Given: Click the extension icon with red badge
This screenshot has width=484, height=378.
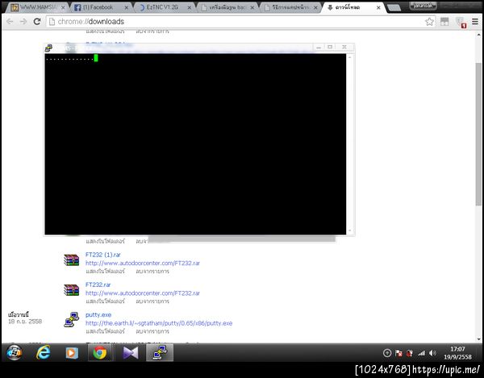Looking at the screenshot, I should point(461,23).
